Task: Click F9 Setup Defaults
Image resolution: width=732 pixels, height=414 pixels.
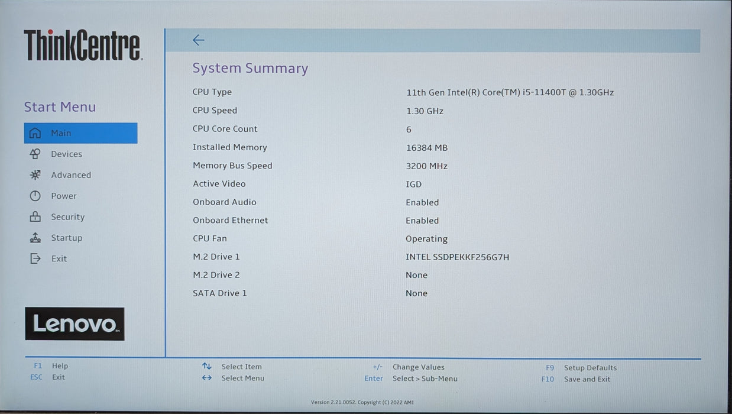Action: 581,368
